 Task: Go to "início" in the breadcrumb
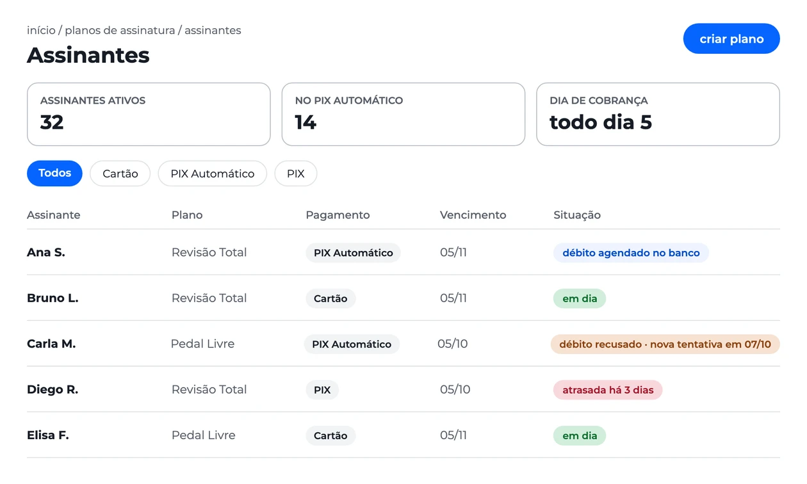(41, 30)
